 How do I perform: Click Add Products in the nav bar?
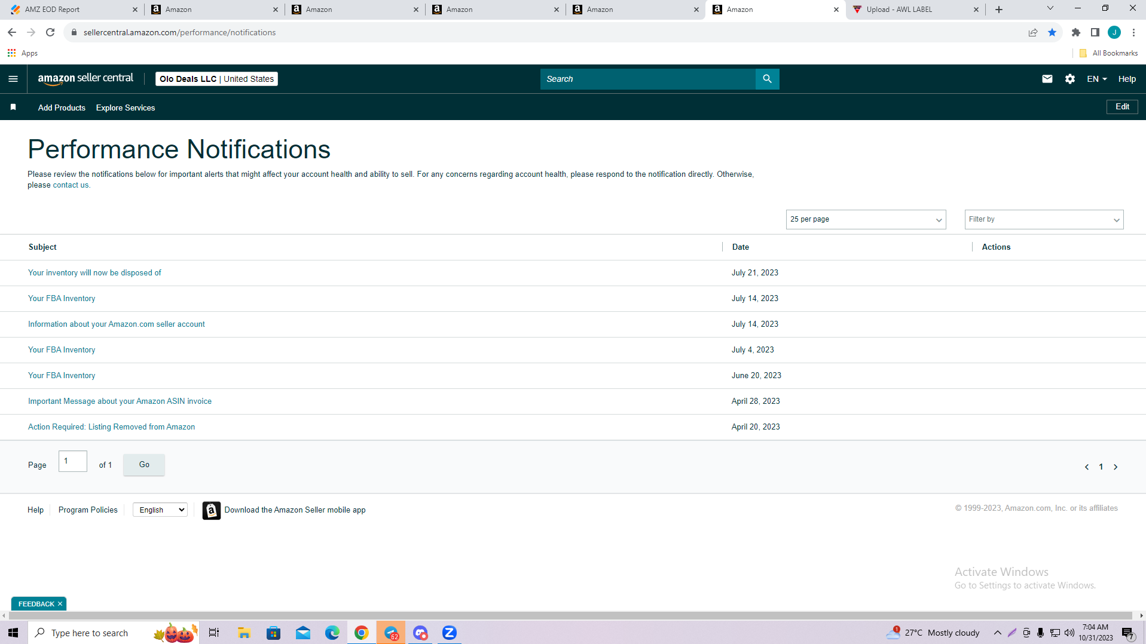coord(62,108)
